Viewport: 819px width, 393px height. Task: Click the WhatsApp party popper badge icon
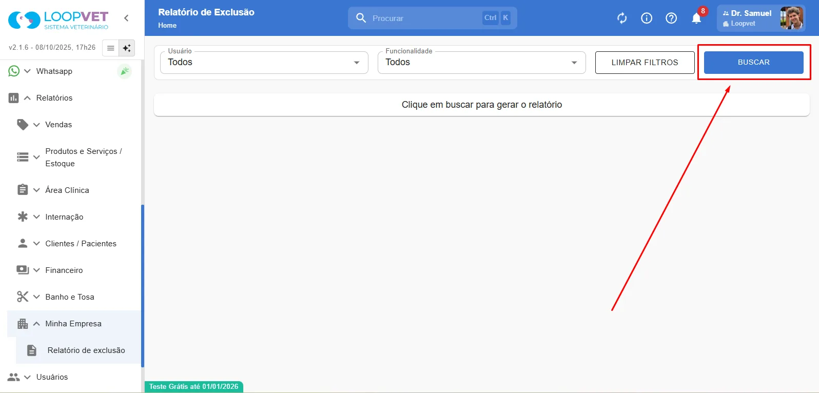124,71
